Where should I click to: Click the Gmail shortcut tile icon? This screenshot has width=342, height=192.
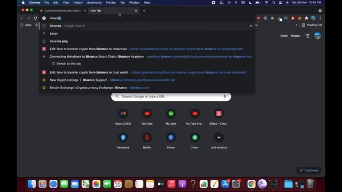123,114
